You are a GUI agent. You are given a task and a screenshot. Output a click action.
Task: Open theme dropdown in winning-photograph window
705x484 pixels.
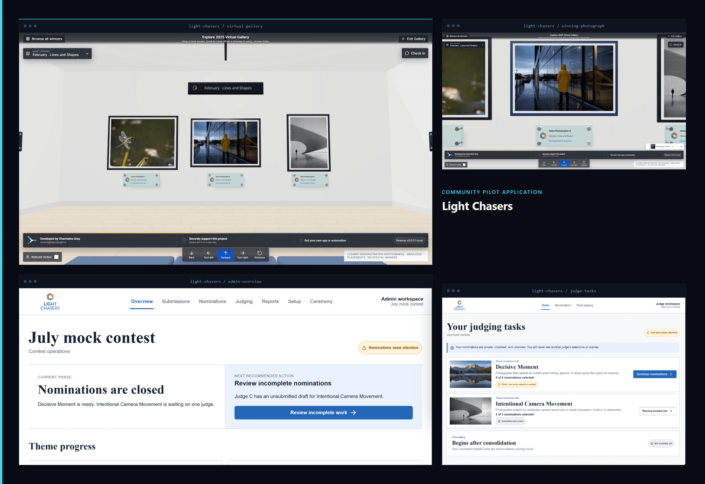464,45
